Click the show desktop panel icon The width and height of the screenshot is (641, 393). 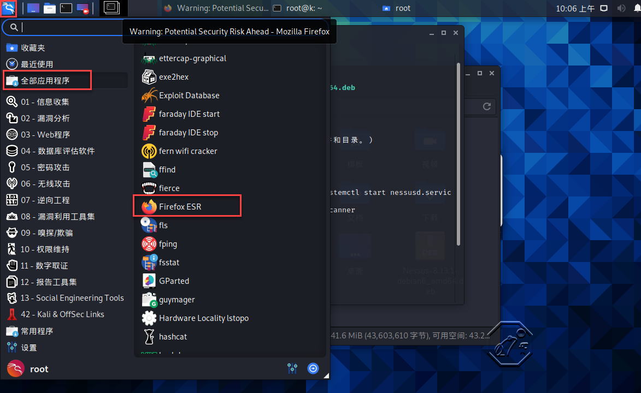33,8
